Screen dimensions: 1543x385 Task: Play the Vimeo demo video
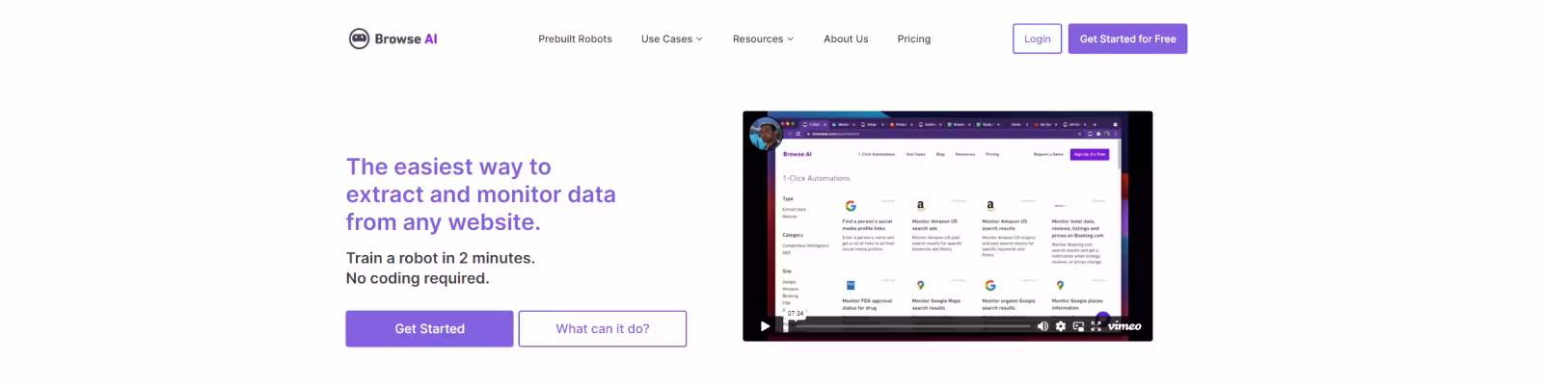point(765,326)
